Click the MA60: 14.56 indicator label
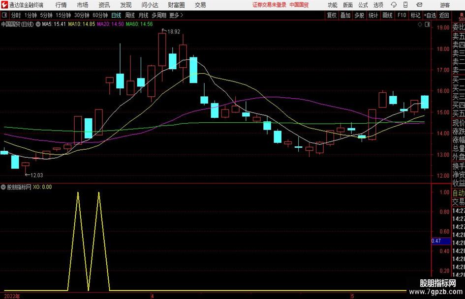This screenshot has width=465, height=299. pyautogui.click(x=139, y=24)
